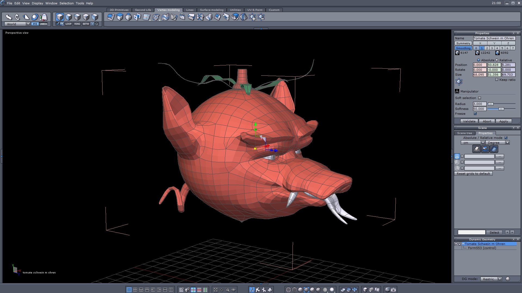Open the Selection menu
This screenshot has width=522, height=293.
66,3
